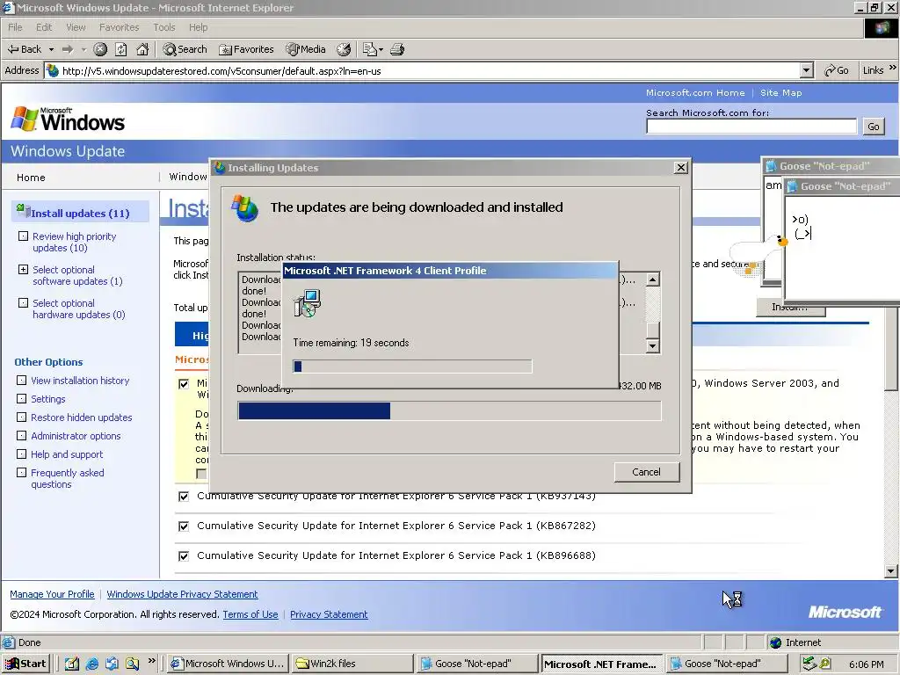This screenshot has width=900, height=675.
Task: Click the Refresh page icon
Action: coord(121,49)
